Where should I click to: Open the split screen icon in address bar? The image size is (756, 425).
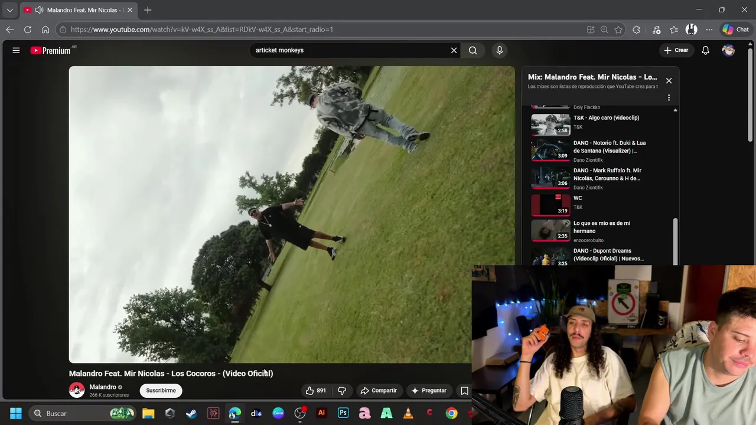point(591,30)
